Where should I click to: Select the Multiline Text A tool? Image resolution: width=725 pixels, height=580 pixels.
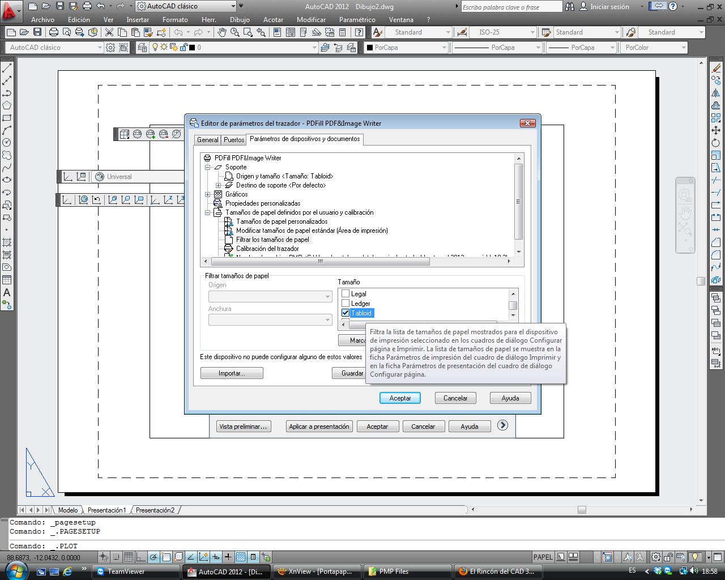(x=7, y=292)
